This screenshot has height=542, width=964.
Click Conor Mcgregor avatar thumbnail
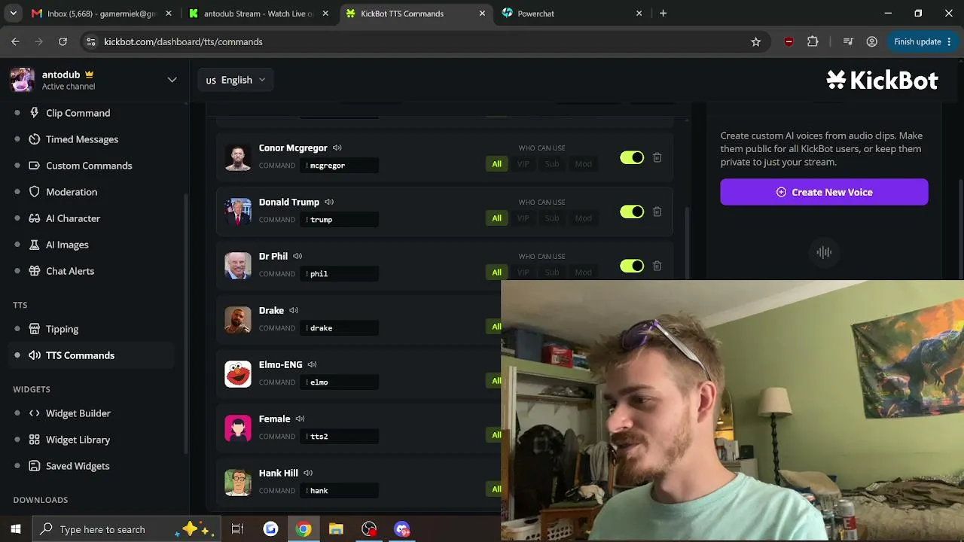[x=238, y=157]
